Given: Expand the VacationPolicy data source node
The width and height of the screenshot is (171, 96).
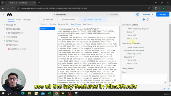Looking at the screenshot, I should point(7,33).
